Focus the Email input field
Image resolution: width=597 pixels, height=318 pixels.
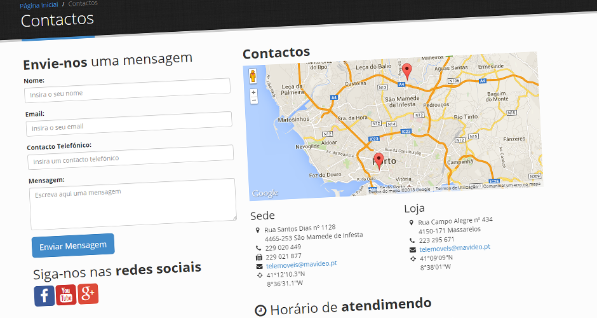[x=129, y=124]
